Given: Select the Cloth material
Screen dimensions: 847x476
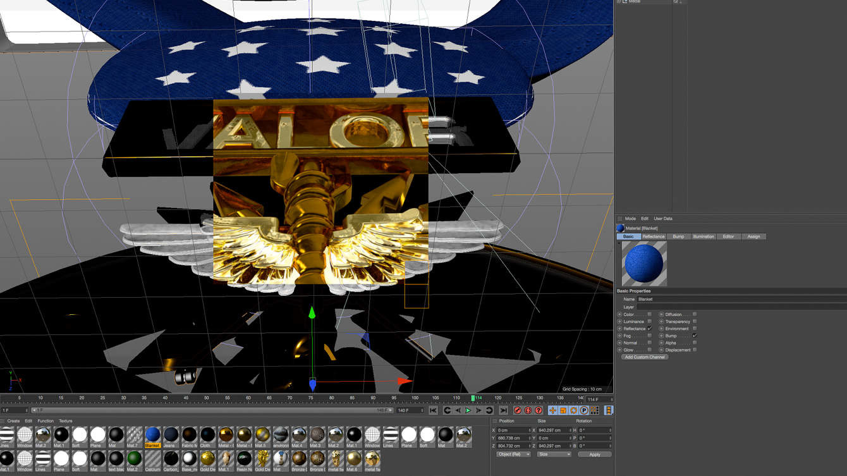Looking at the screenshot, I should (x=207, y=436).
